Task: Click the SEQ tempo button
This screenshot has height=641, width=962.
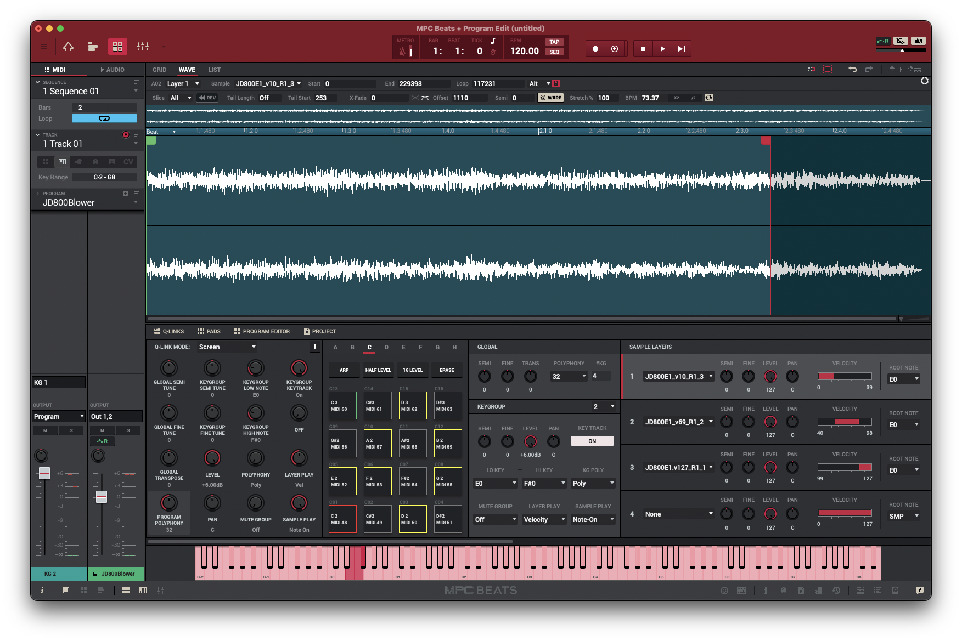Action: pos(554,52)
